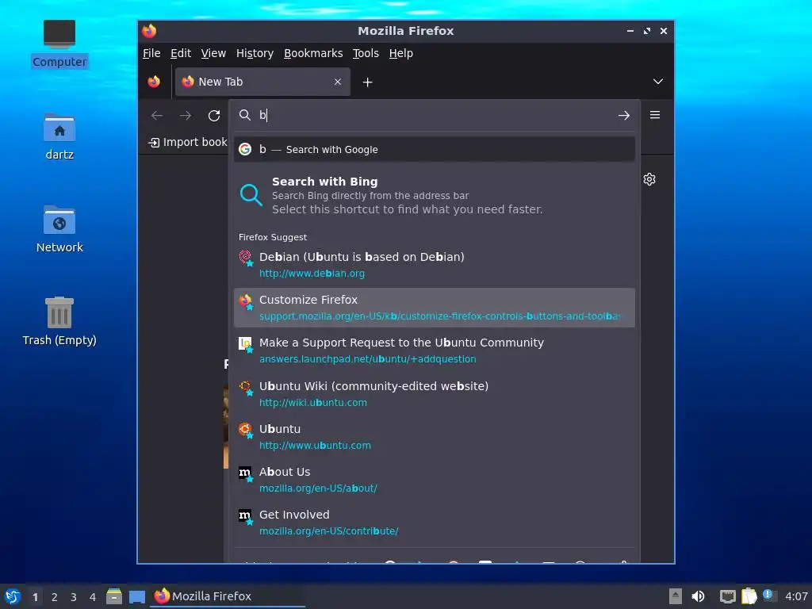Open the Debian bookmark suggestion
812x609 pixels.
coord(435,265)
